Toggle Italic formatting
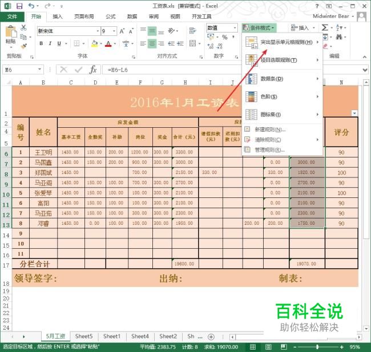Screen dimensions: 371x352 point(50,43)
